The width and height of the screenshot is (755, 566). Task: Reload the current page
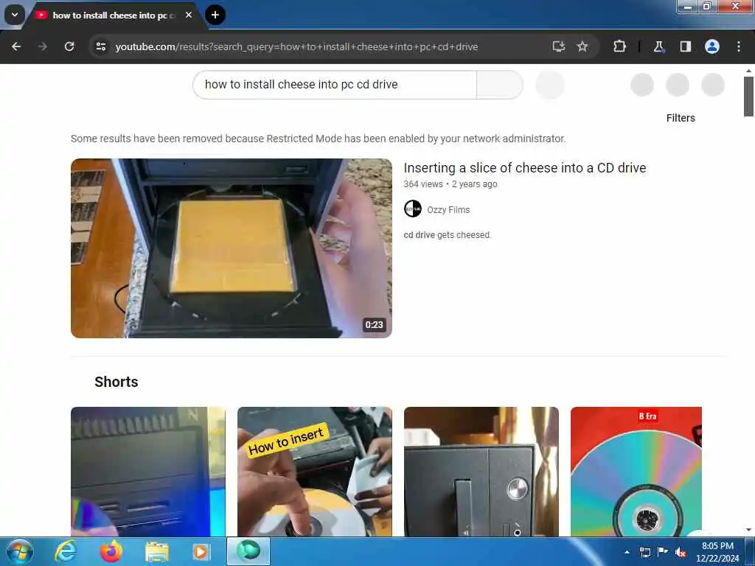tap(69, 46)
